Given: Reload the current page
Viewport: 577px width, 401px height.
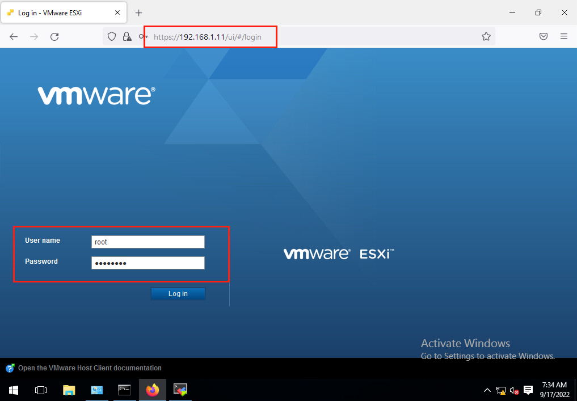Looking at the screenshot, I should tap(54, 36).
